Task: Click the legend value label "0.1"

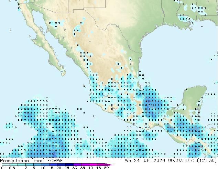Action: (4, 168)
